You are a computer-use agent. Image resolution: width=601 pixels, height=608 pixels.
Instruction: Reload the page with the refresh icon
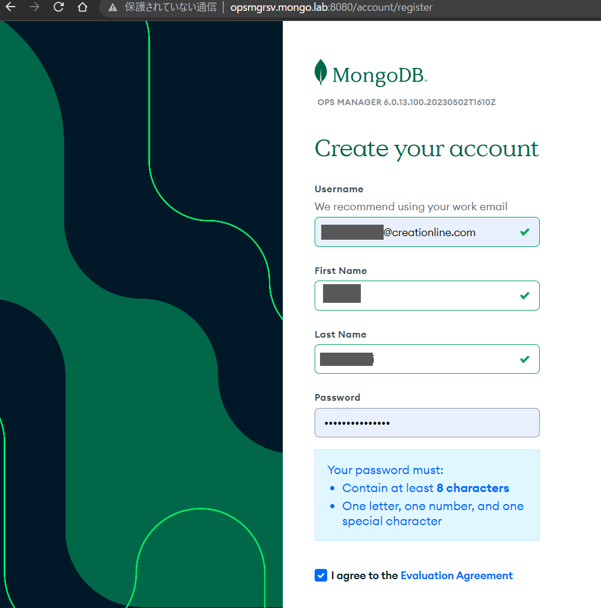tap(58, 7)
